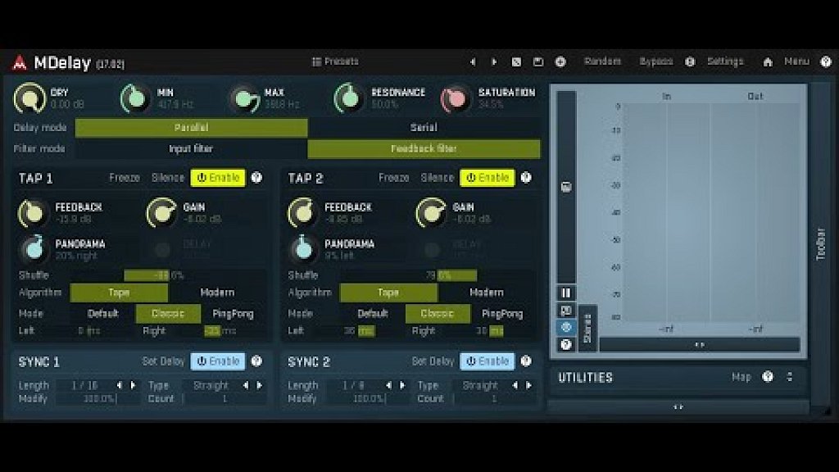Click the home icon in the top bar
The width and height of the screenshot is (839, 472).
point(768,61)
